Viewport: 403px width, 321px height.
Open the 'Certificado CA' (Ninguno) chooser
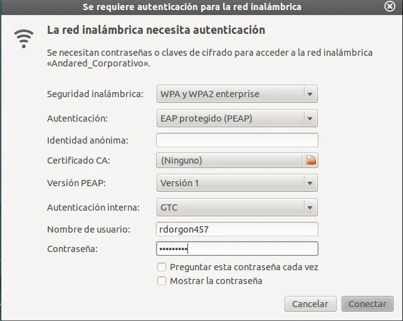pos(237,160)
